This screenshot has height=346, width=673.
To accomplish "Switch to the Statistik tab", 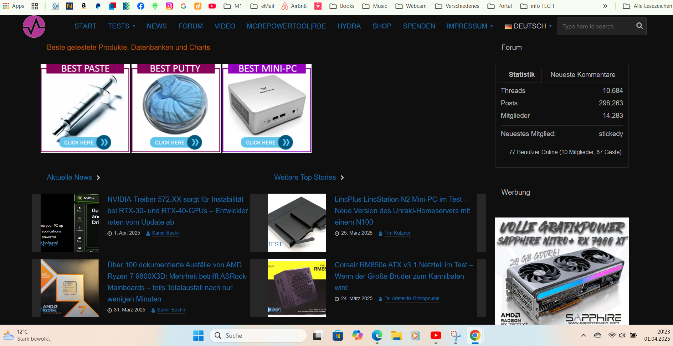I will (522, 74).
